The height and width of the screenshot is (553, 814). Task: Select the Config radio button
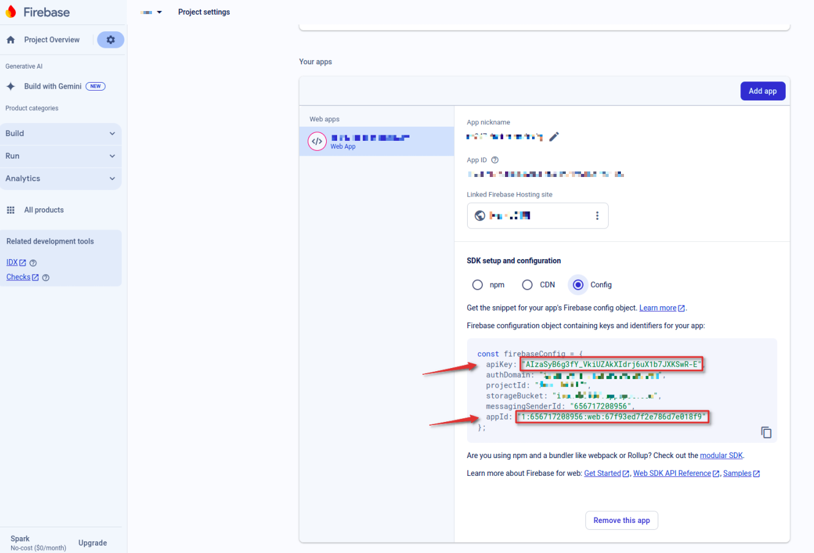[578, 285]
